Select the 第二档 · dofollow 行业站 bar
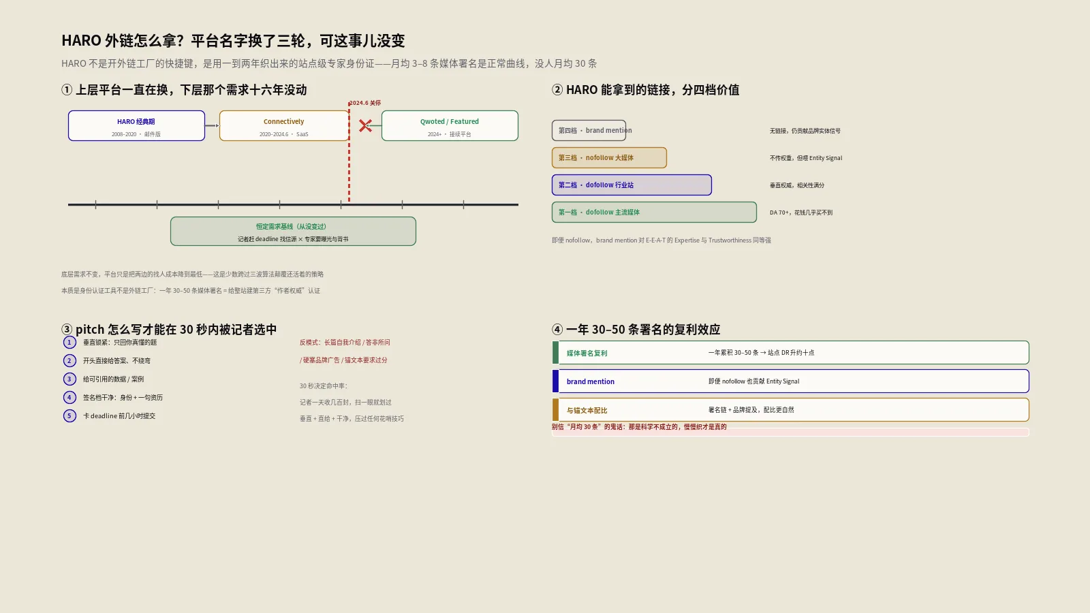The image size is (1090, 613). tap(632, 185)
